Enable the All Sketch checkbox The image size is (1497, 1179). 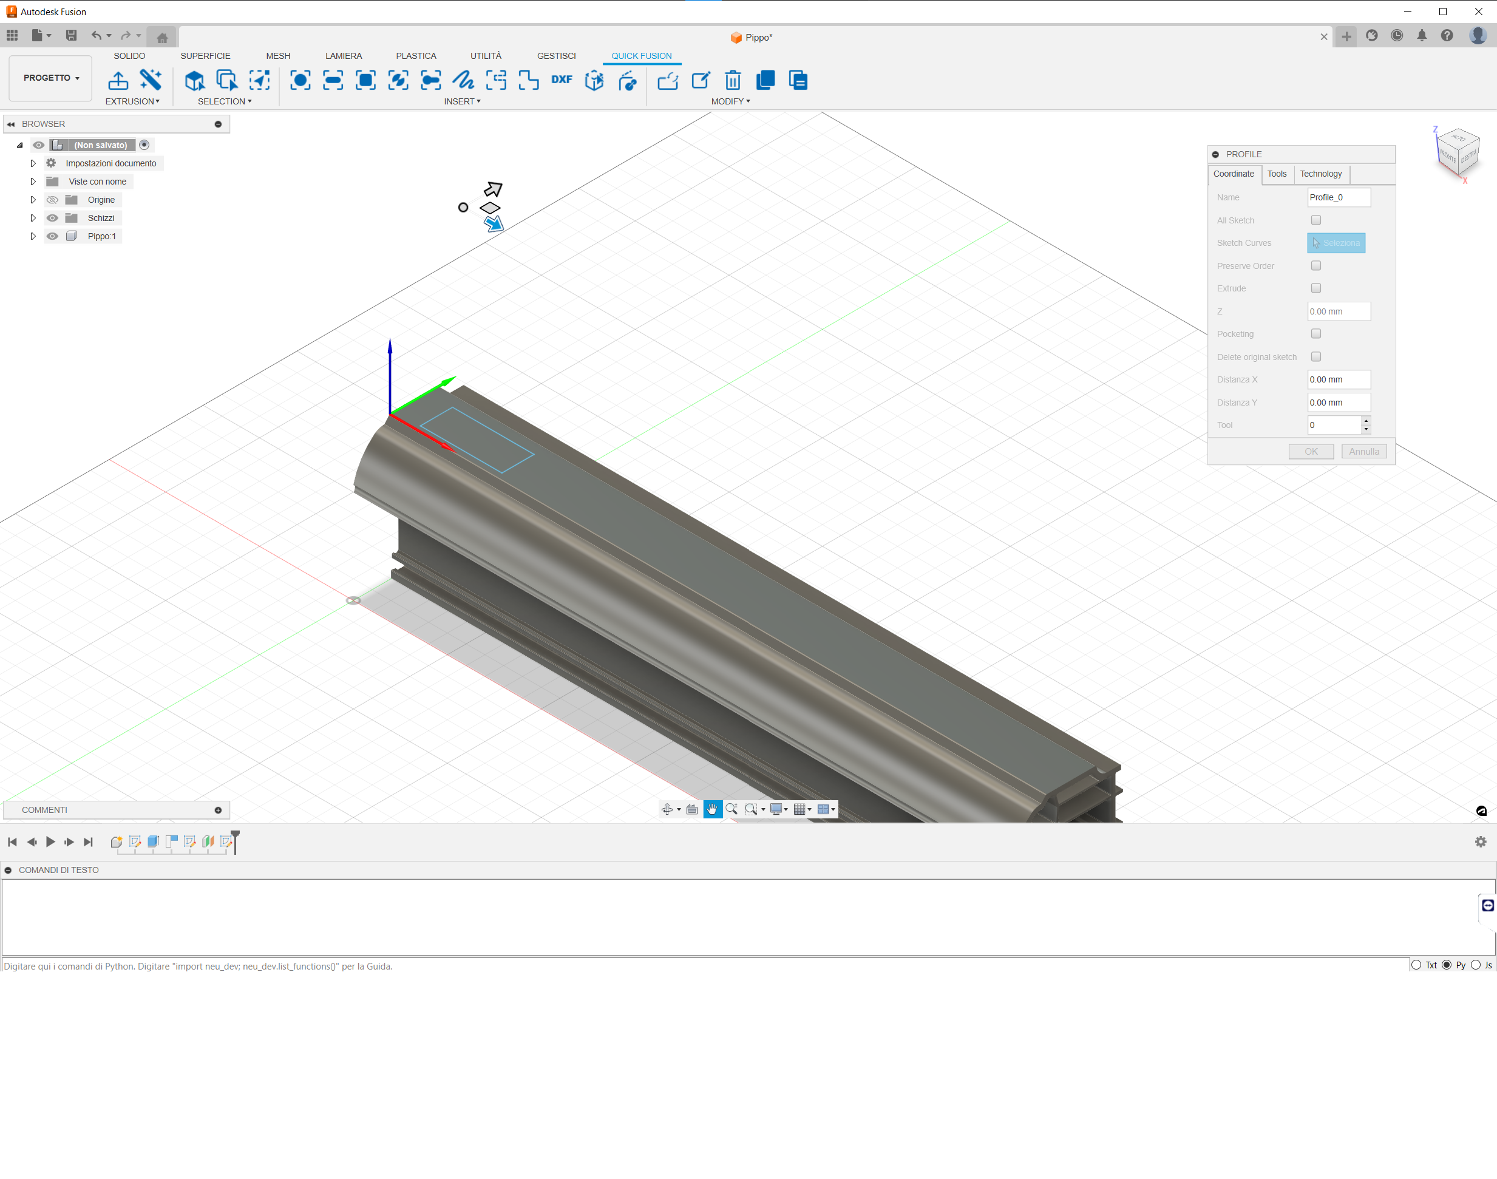(x=1316, y=220)
